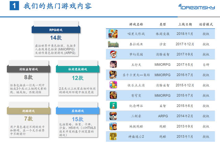The height and width of the screenshot is (145, 220).
Task: Click the game name 苍穹变
Action: [x=136, y=95]
